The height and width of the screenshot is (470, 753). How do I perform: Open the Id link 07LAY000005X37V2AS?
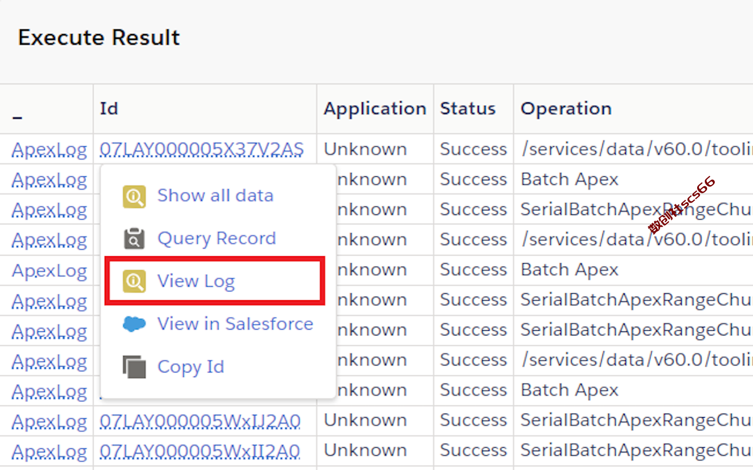202,149
